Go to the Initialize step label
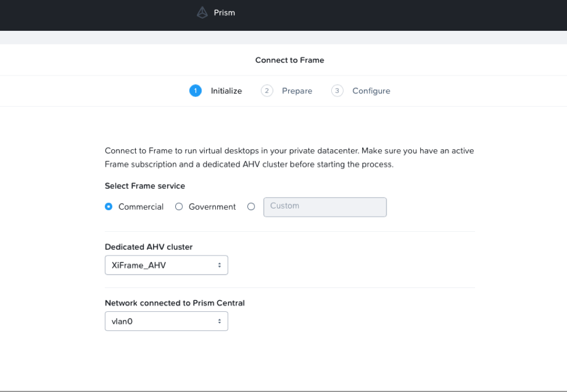The width and height of the screenshot is (567, 392). pos(226,91)
